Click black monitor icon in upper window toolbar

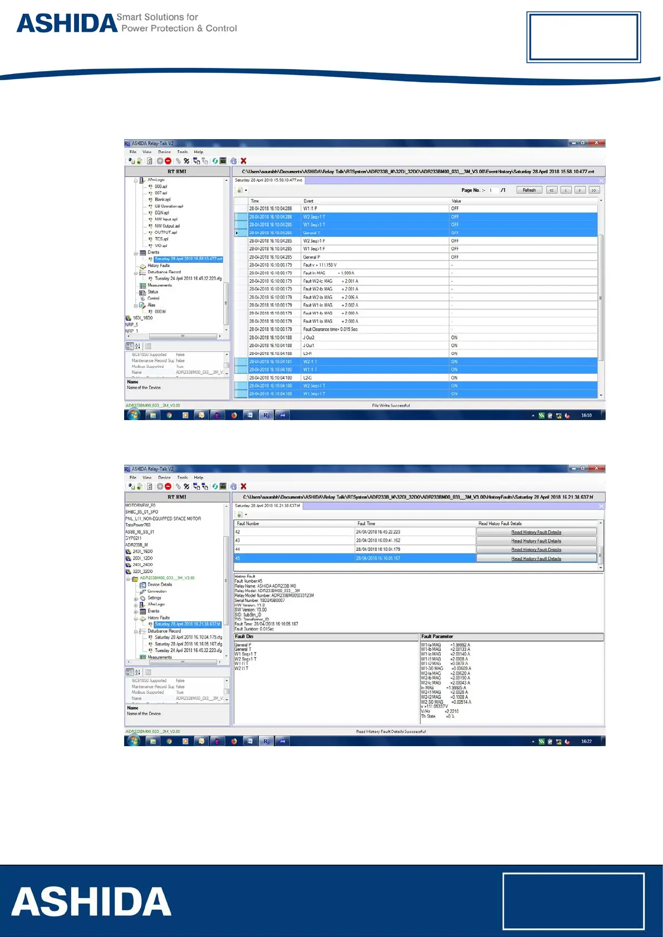tap(223, 161)
